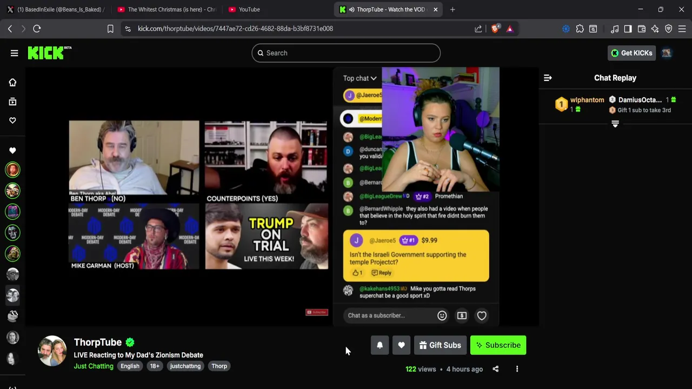
Task: Open the Following heart outline icon in sidebar
Action: (12, 120)
